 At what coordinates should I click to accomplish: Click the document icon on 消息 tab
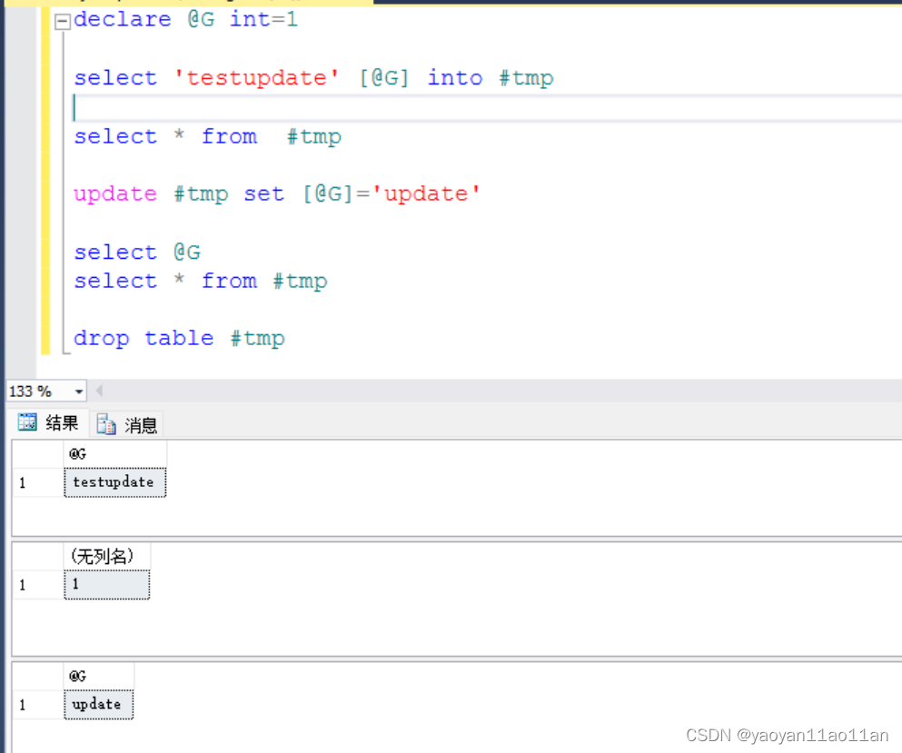coord(107,425)
